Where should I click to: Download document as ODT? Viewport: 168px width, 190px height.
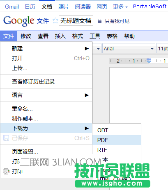point(117,130)
